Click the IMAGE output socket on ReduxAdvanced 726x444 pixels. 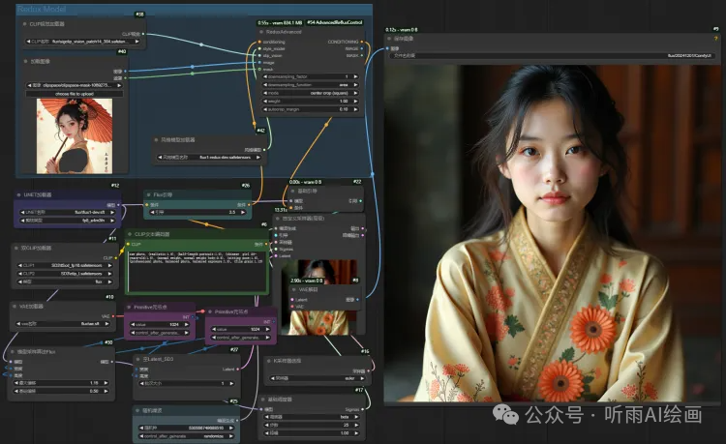tap(362, 48)
